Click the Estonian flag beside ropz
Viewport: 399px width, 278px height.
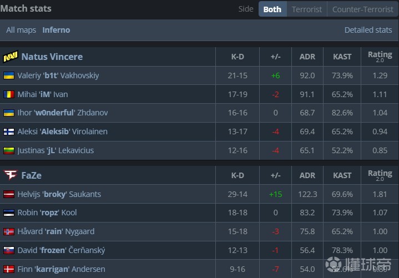[9, 213]
